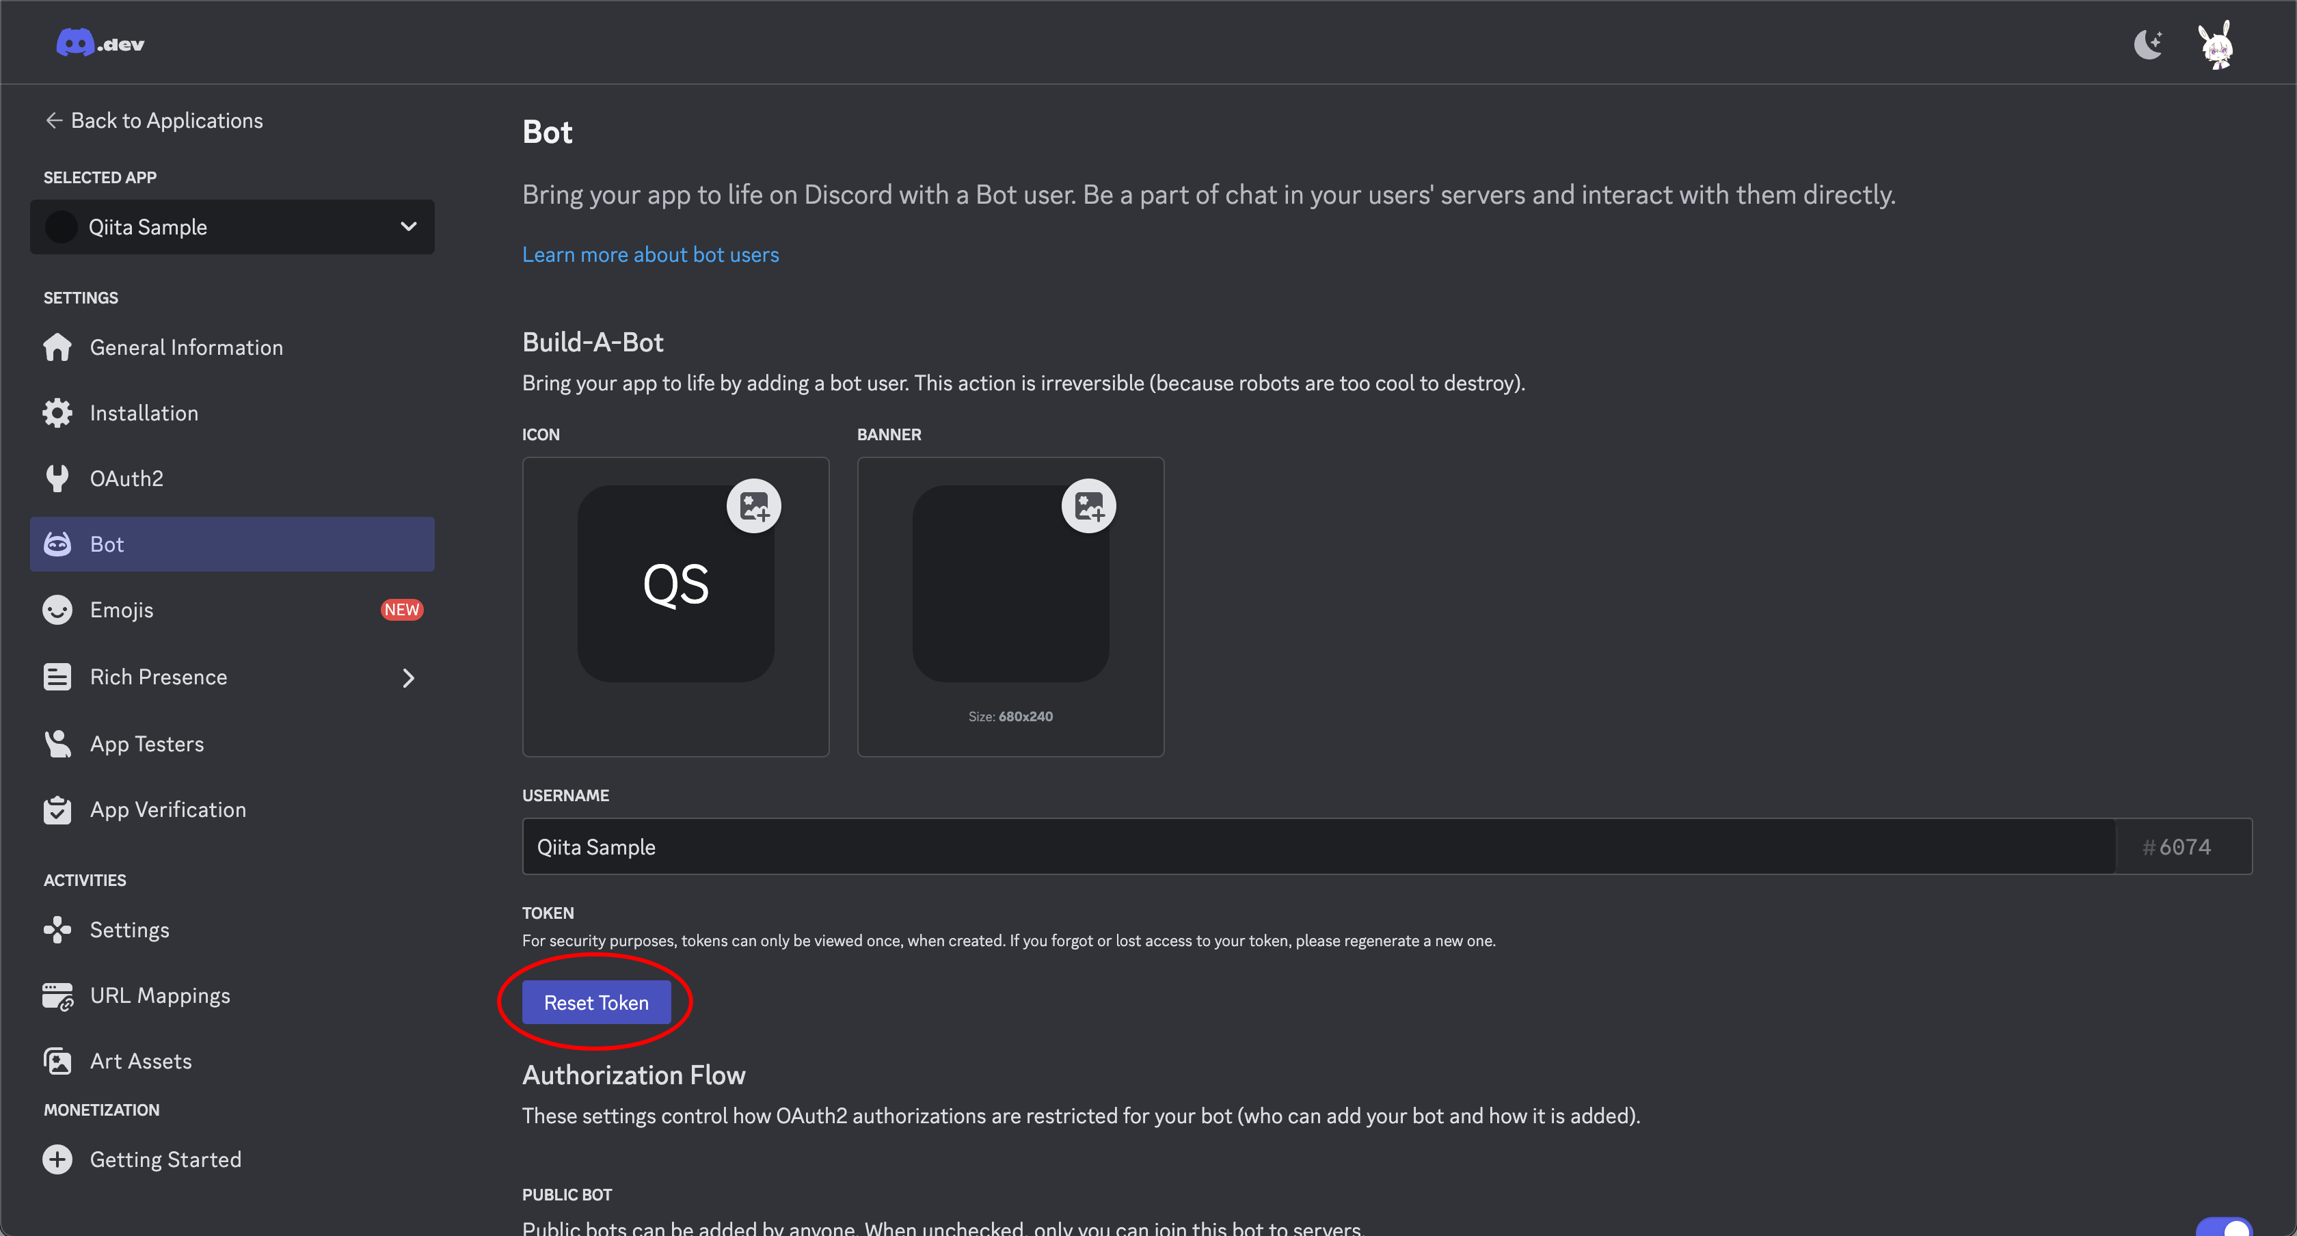Viewport: 2297px width, 1236px height.
Task: Upload a bot icon via image upload button
Action: (x=754, y=505)
